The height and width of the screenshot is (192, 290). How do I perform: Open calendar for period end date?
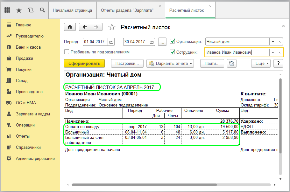(x=152, y=42)
